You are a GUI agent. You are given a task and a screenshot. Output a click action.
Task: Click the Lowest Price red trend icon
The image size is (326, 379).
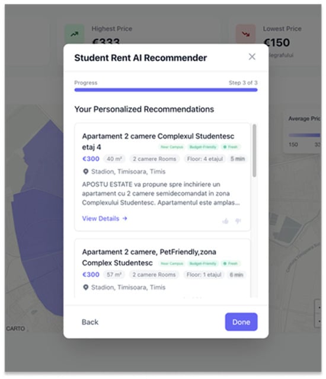point(246,34)
